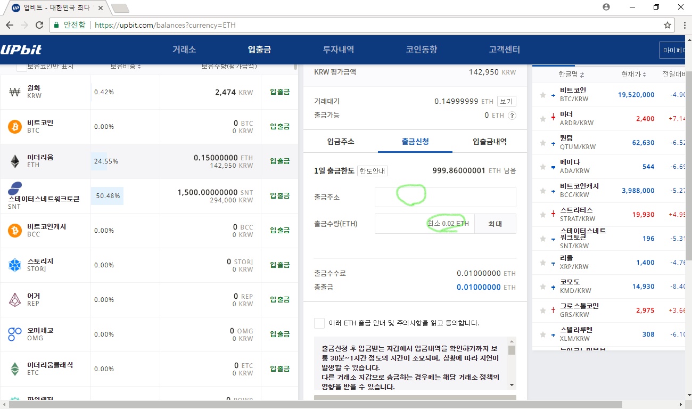This screenshot has height=409, width=692.
Task: Click 입출금 for the BTC row
Action: point(280,127)
